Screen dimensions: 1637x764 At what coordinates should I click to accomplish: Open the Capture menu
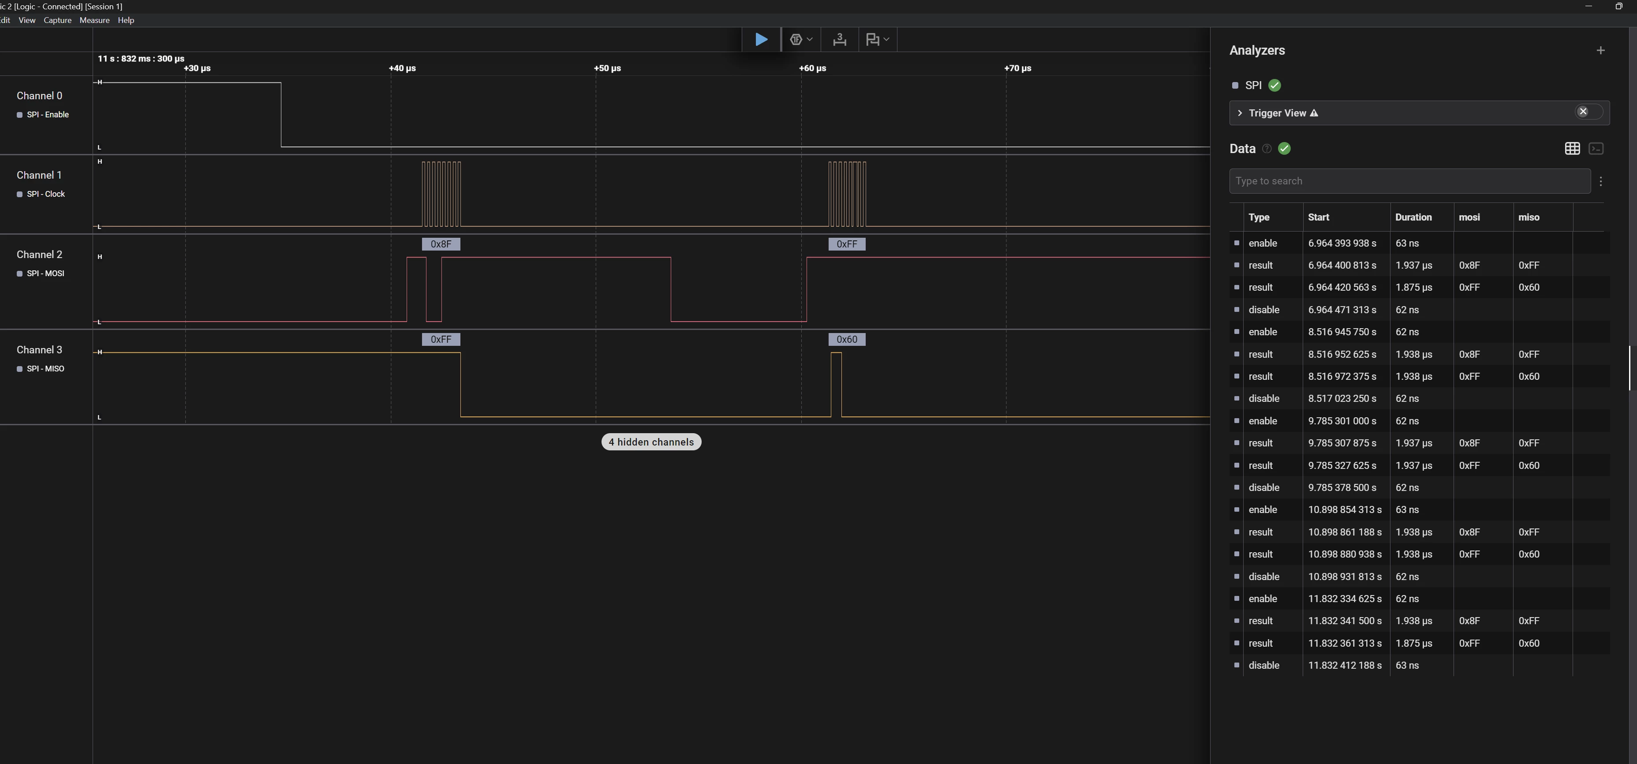[x=57, y=20]
